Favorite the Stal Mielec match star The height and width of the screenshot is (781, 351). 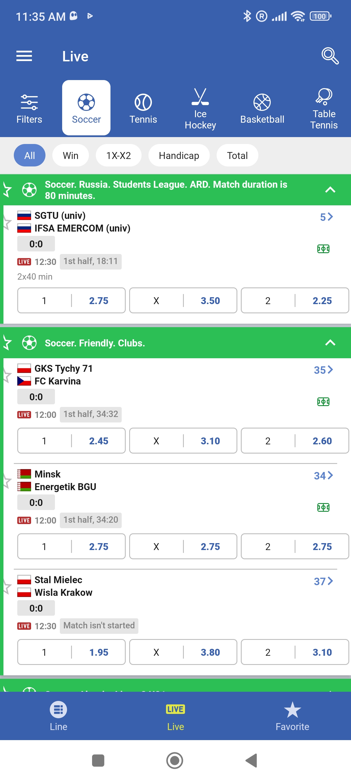point(7,587)
